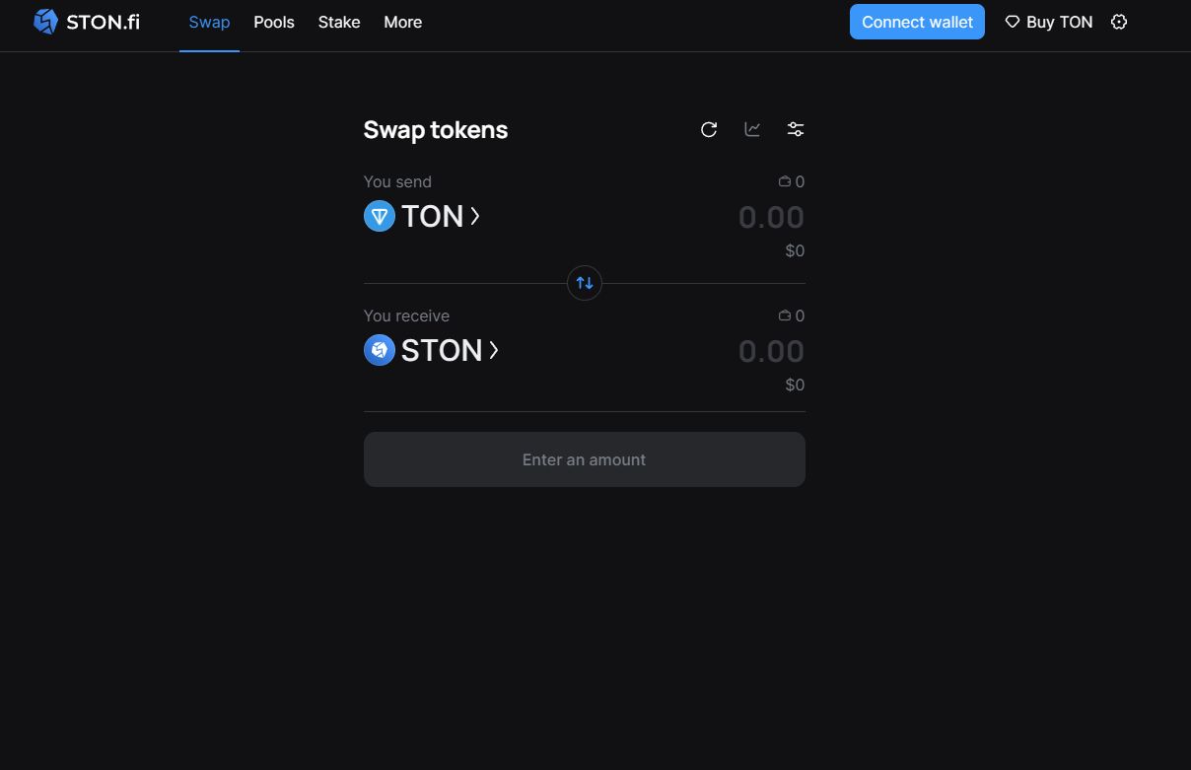Click the STON token icon
The width and height of the screenshot is (1191, 770).
tap(380, 350)
